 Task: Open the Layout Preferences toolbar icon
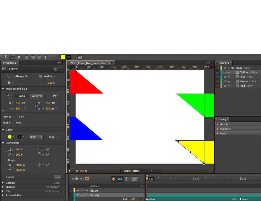(80, 57)
